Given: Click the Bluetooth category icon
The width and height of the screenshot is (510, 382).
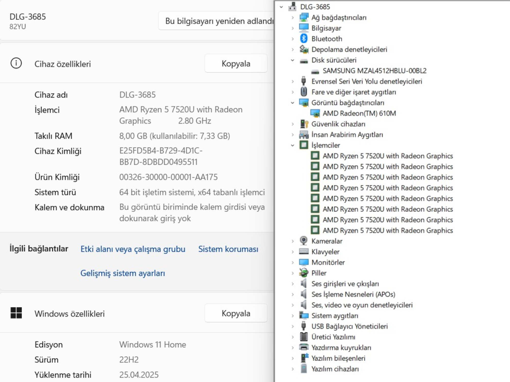Looking at the screenshot, I should pyautogui.click(x=303, y=39).
